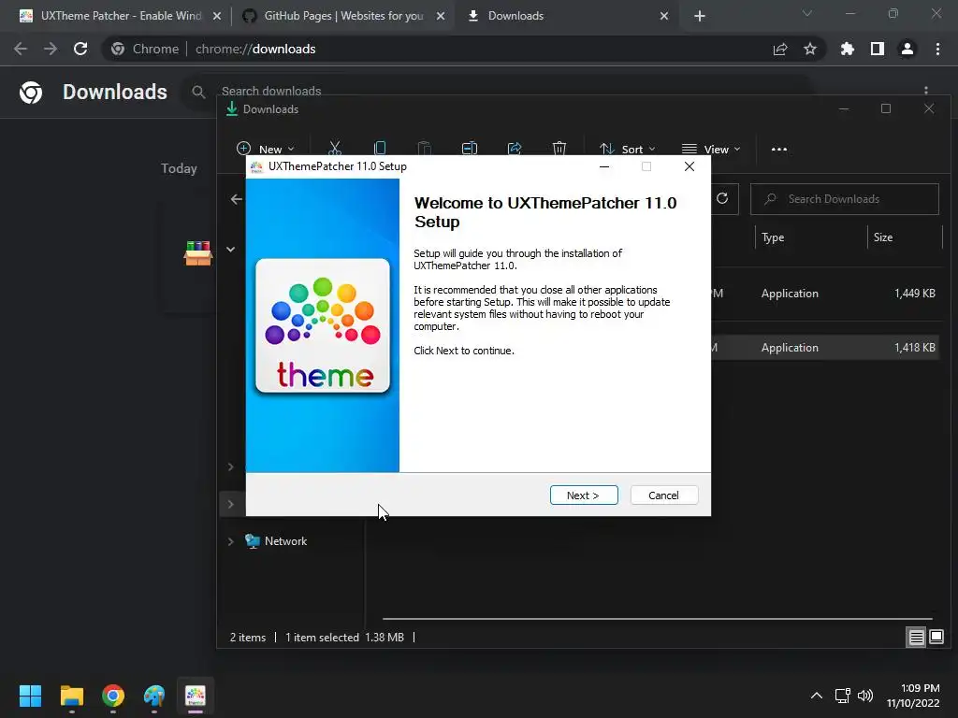Click the Paste icon in Explorer toolbar
This screenshot has width=958, height=718.
click(425, 149)
